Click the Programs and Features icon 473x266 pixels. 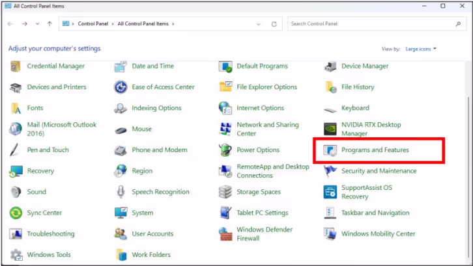click(x=330, y=150)
